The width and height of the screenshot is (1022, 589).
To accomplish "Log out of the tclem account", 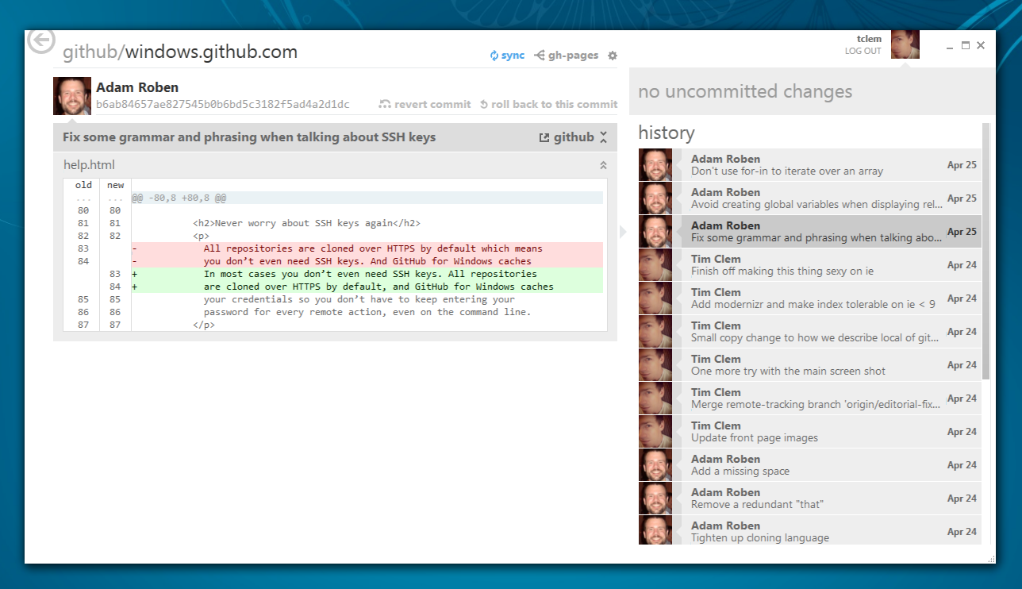I will point(863,50).
